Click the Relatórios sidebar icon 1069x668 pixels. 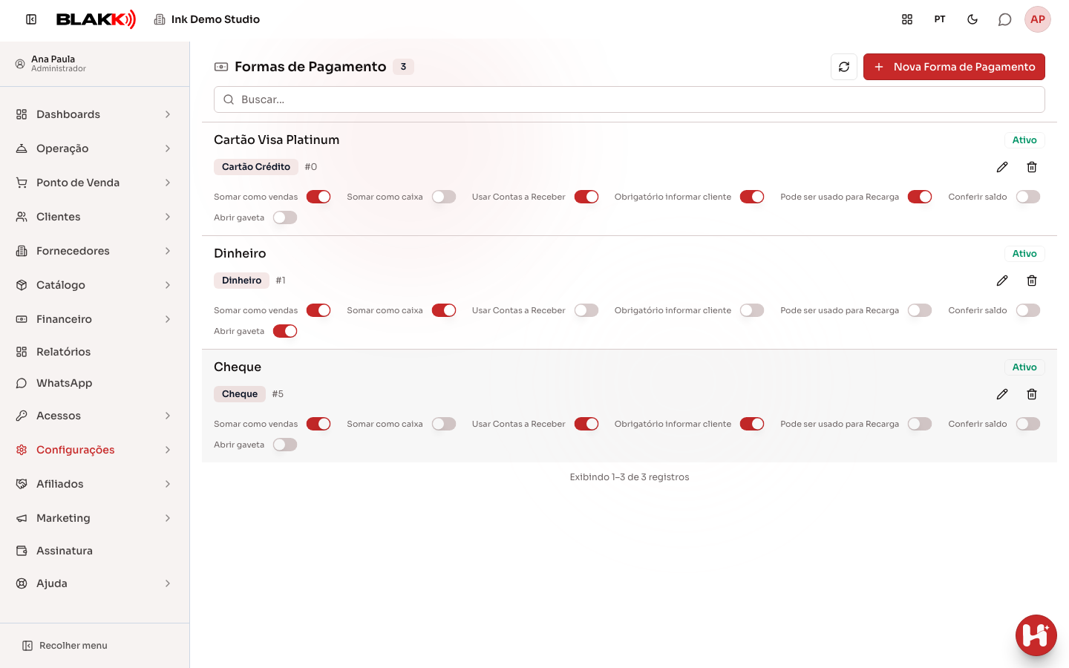tap(22, 352)
